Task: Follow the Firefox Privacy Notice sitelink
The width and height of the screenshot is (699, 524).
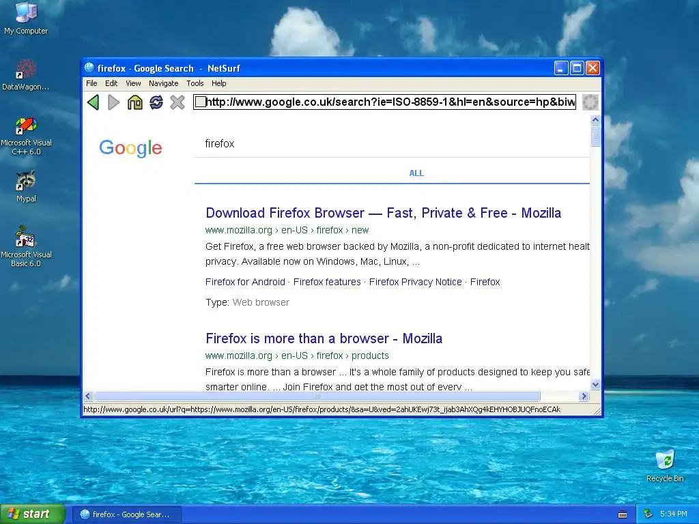Action: coord(415,282)
